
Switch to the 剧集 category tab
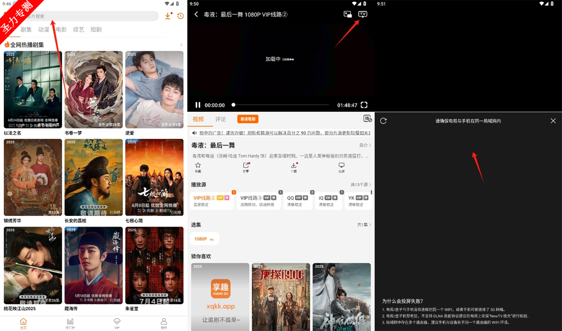(26, 30)
